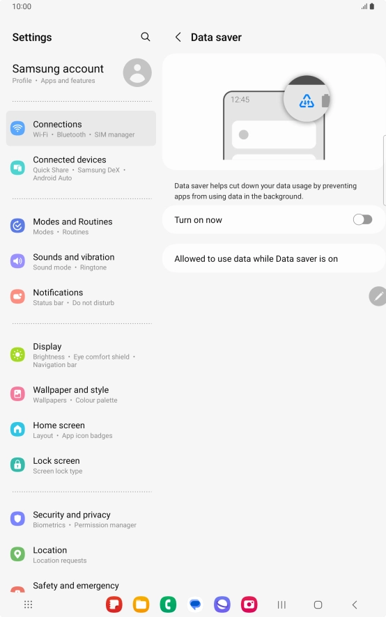Open Security and privacy settings
386x617 pixels.
(81, 519)
